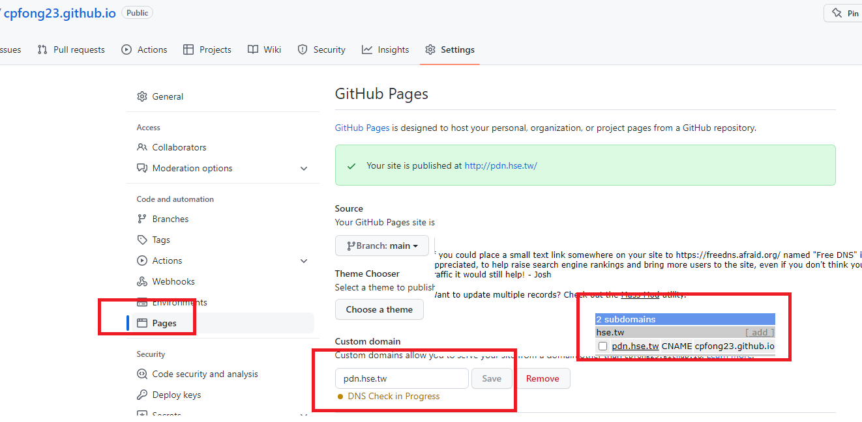Expand the Moderation options section

click(303, 168)
